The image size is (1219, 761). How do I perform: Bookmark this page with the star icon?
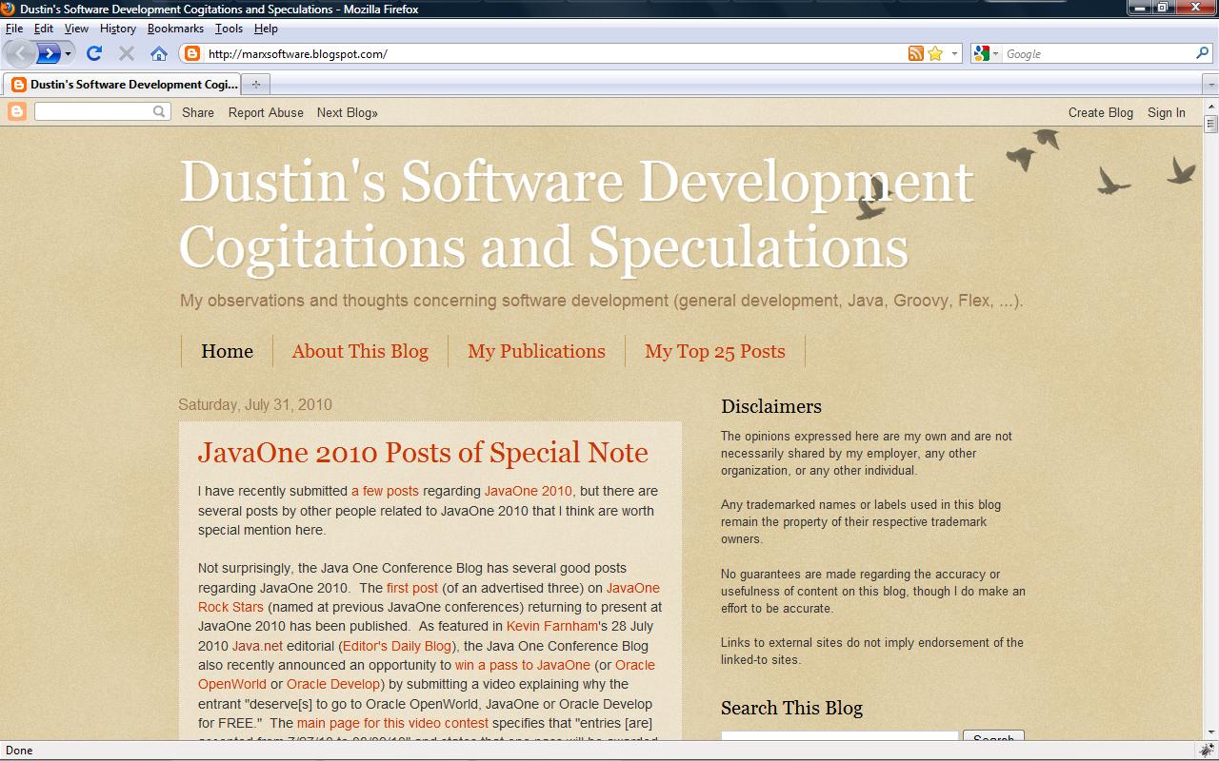point(935,53)
